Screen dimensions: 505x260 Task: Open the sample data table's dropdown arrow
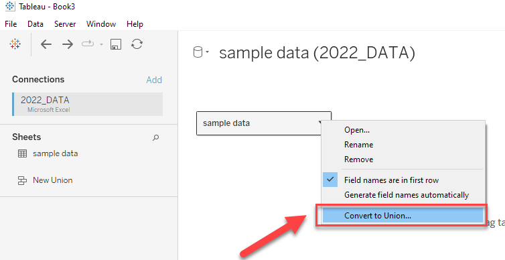(x=320, y=123)
